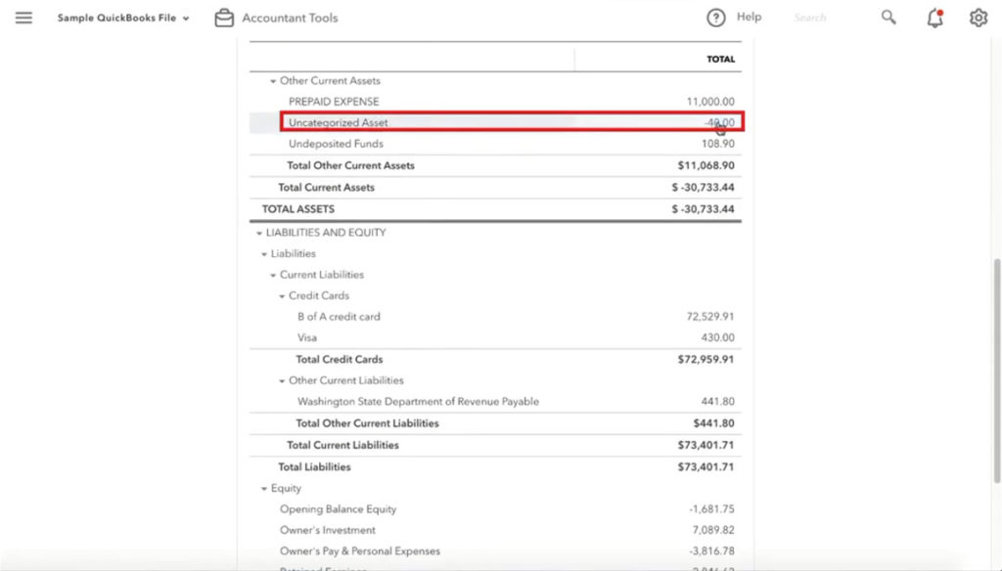This screenshot has height=571, width=1002.
Task: Open the Accountant Tools briefcase icon
Action: [224, 17]
